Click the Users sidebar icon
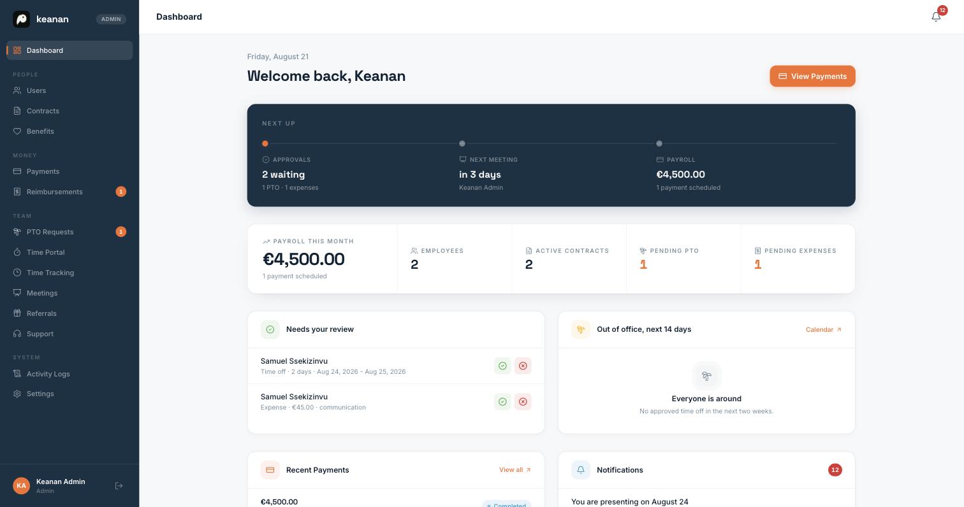 click(17, 90)
